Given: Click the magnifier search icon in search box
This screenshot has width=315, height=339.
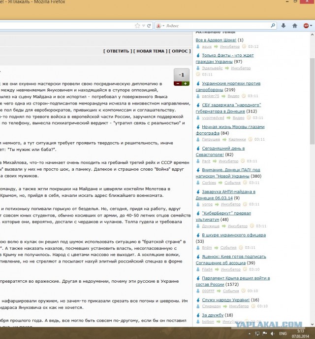Looking at the screenshot, I should tap(273, 26).
